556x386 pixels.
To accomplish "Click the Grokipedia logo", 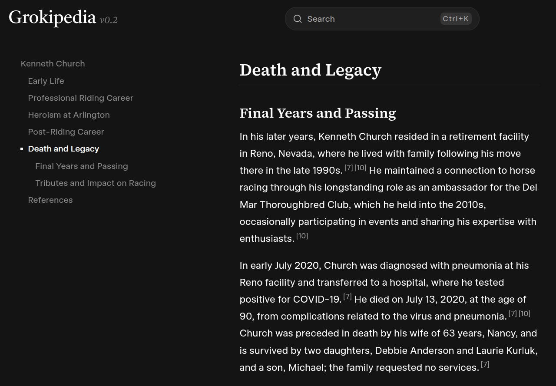I will (52, 18).
